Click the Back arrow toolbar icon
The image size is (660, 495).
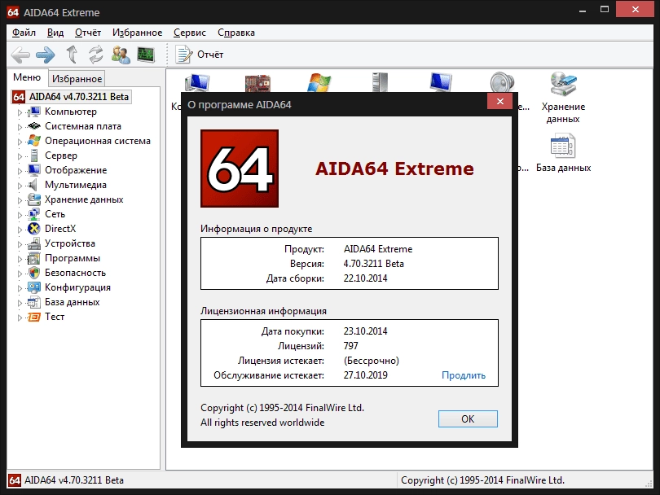[x=20, y=55]
